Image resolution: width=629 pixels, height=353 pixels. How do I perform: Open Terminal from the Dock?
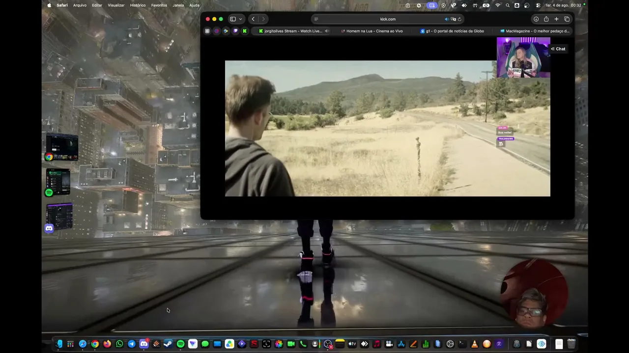pos(462,344)
